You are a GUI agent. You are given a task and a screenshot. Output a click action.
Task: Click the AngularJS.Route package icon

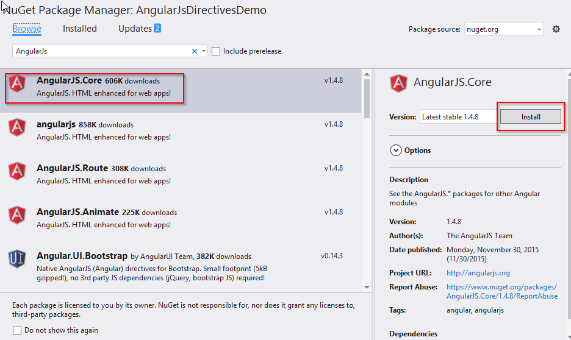coord(16,171)
